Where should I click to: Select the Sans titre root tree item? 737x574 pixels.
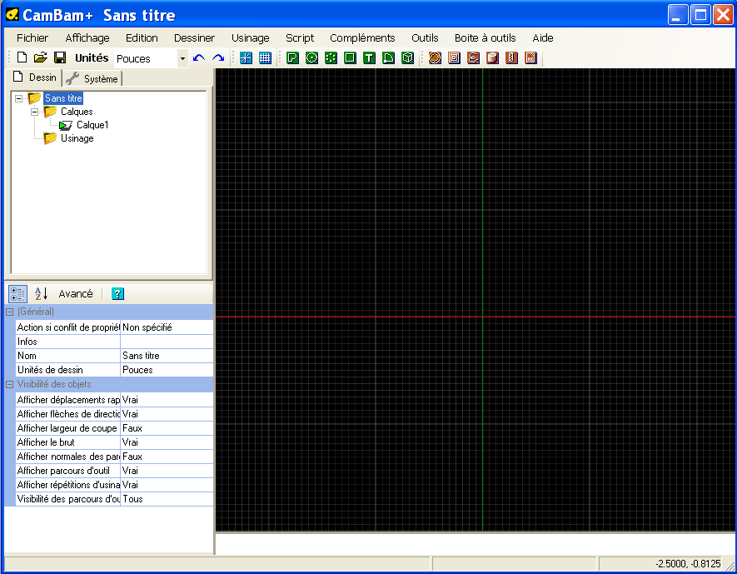63,98
